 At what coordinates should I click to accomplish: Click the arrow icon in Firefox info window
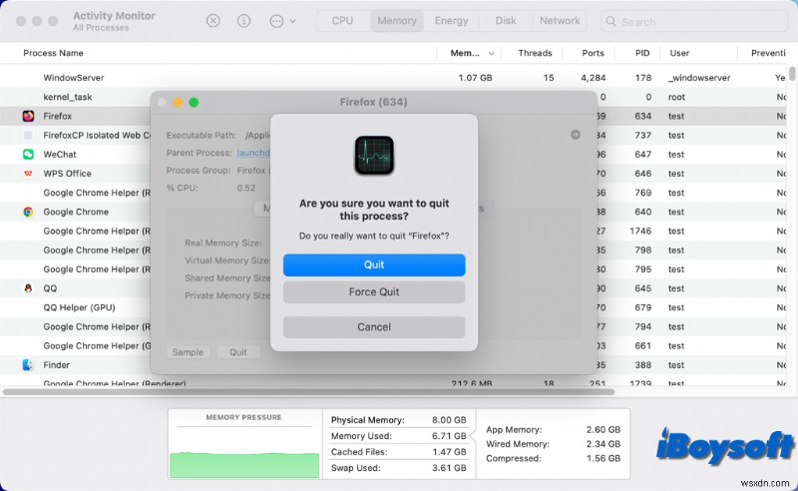click(576, 135)
